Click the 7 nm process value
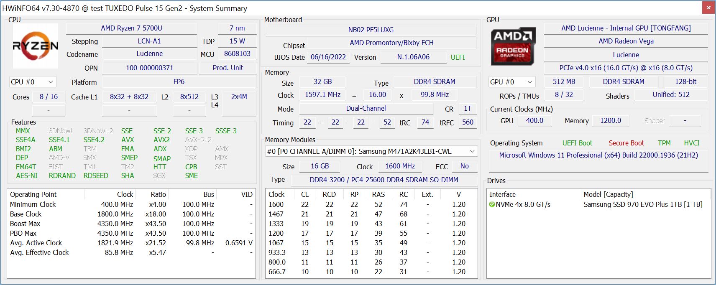The height and width of the screenshot is (285, 716). pos(237,28)
